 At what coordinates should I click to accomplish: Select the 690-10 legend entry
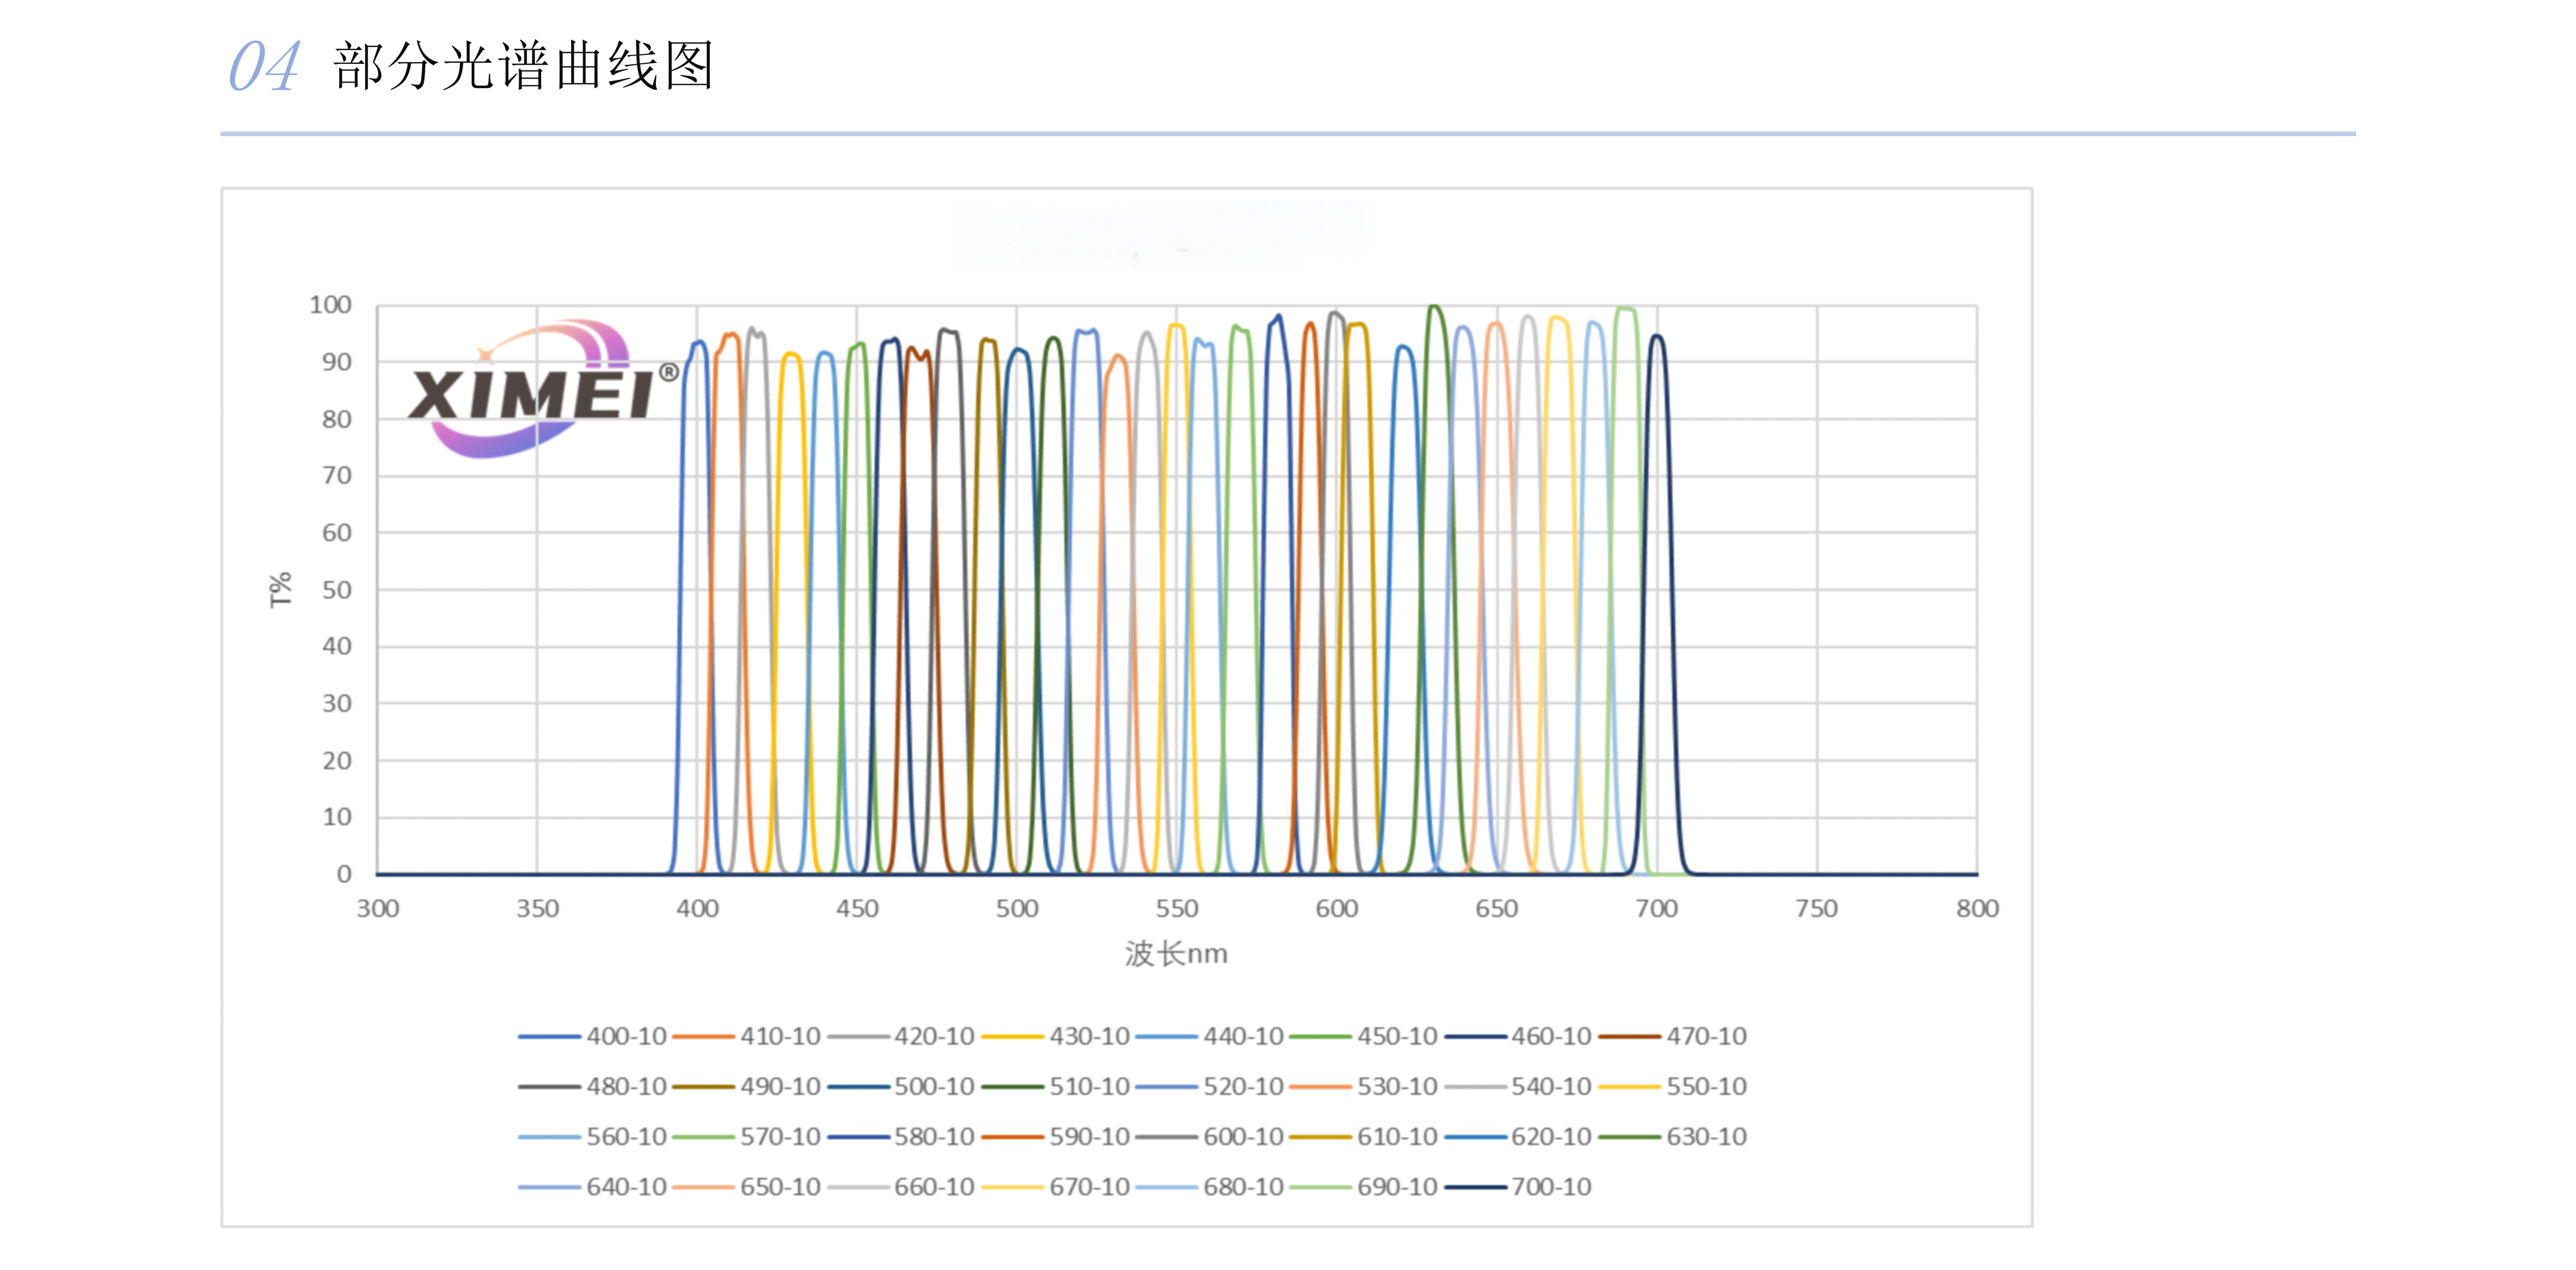coord(1363,1187)
